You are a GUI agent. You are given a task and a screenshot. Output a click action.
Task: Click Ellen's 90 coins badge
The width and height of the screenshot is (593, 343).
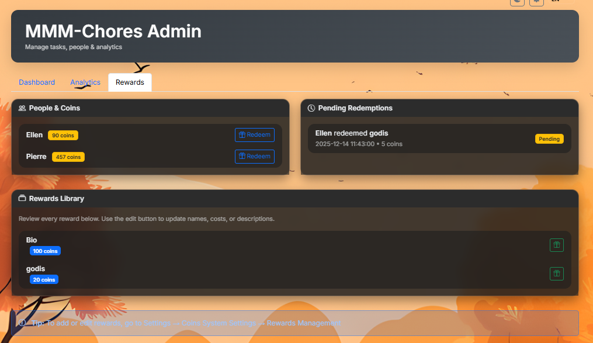click(63, 136)
